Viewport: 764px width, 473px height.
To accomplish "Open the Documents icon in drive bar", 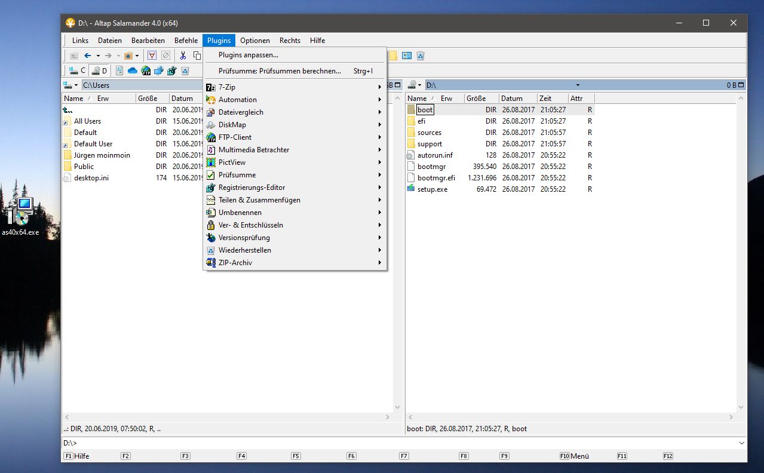I will point(119,70).
